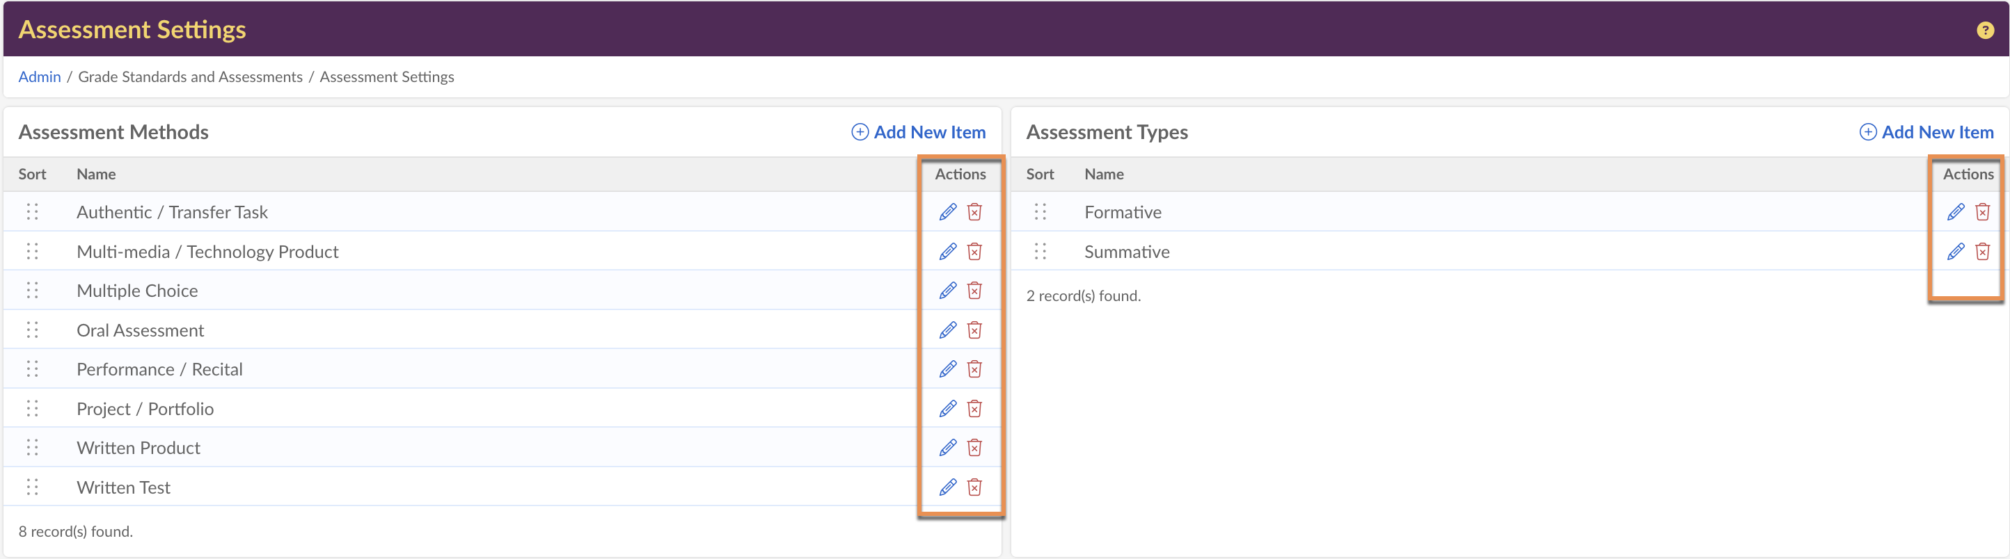Open the yellow help question mark icon

pos(1985,31)
